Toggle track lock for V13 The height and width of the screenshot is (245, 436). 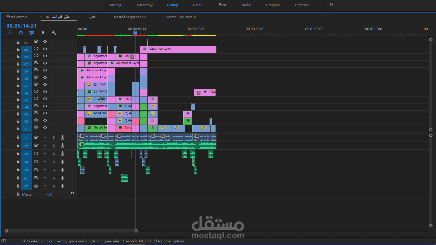point(18,42)
